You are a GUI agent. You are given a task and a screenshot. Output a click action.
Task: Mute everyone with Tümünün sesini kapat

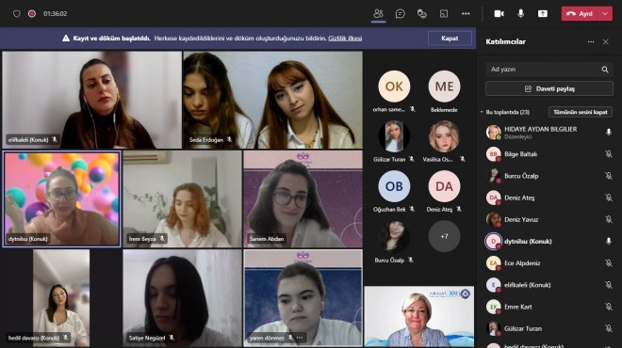tap(581, 112)
